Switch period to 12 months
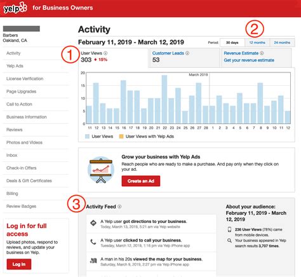Viewport: 301px width, 277px height. pos(257,43)
